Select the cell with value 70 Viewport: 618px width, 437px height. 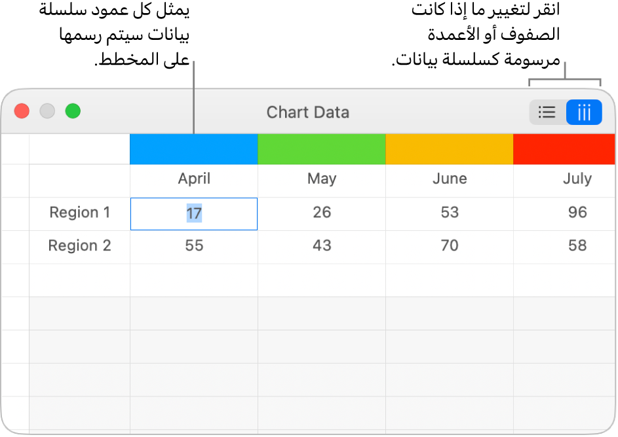click(450, 246)
